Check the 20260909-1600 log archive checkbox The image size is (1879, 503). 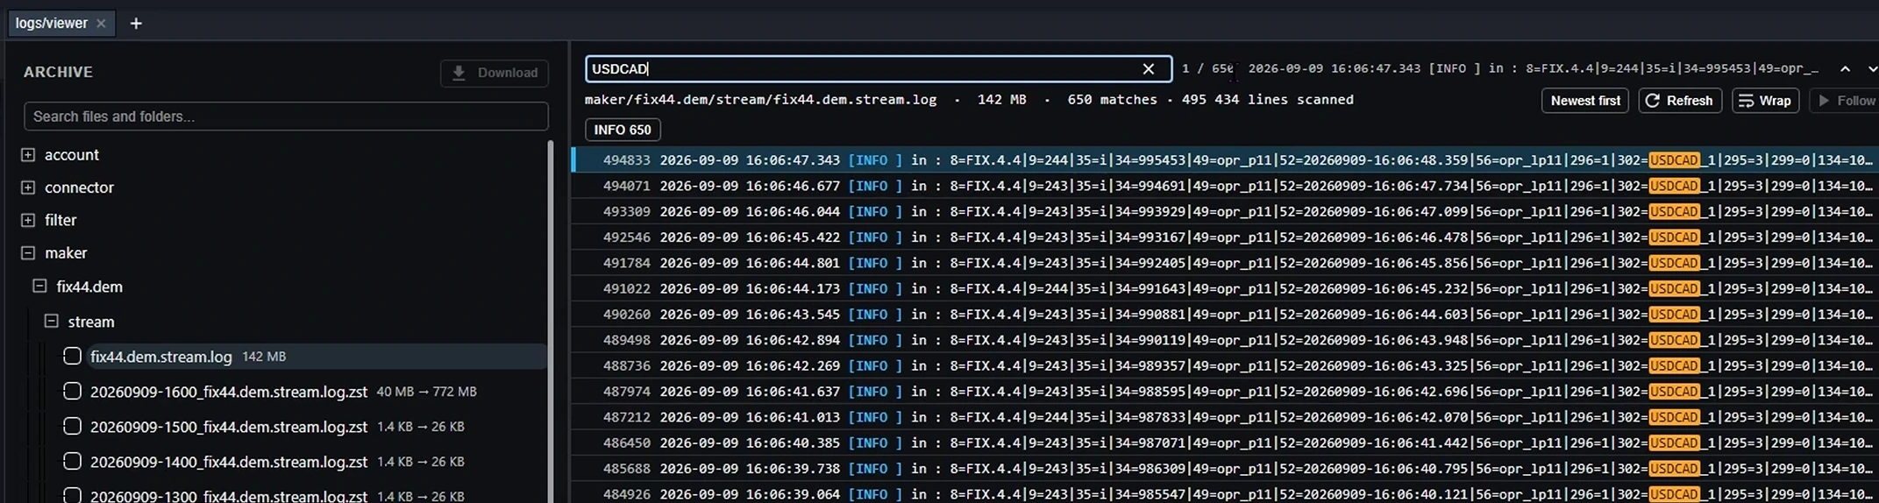73,391
